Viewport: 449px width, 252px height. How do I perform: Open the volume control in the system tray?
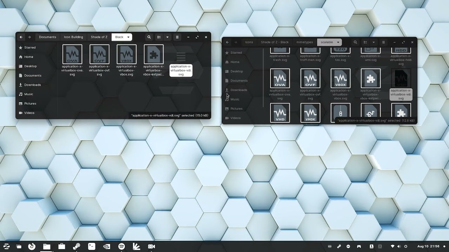coord(399,246)
